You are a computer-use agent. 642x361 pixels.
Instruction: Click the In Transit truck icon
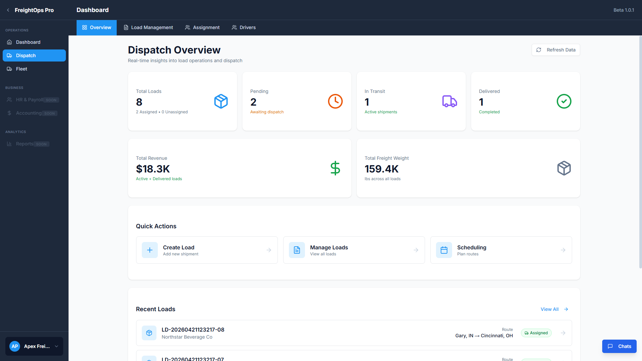pyautogui.click(x=449, y=101)
